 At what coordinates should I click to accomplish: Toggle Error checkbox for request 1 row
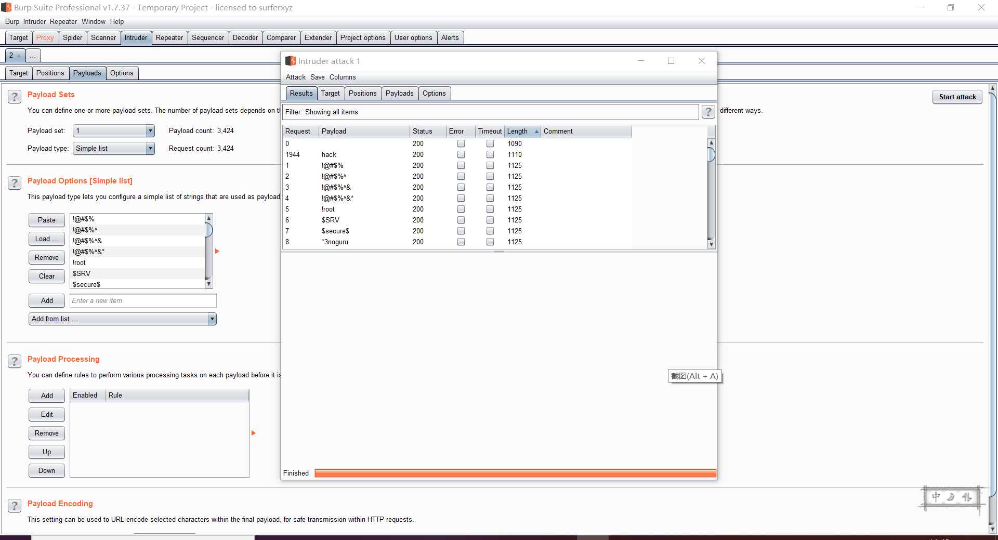(461, 165)
